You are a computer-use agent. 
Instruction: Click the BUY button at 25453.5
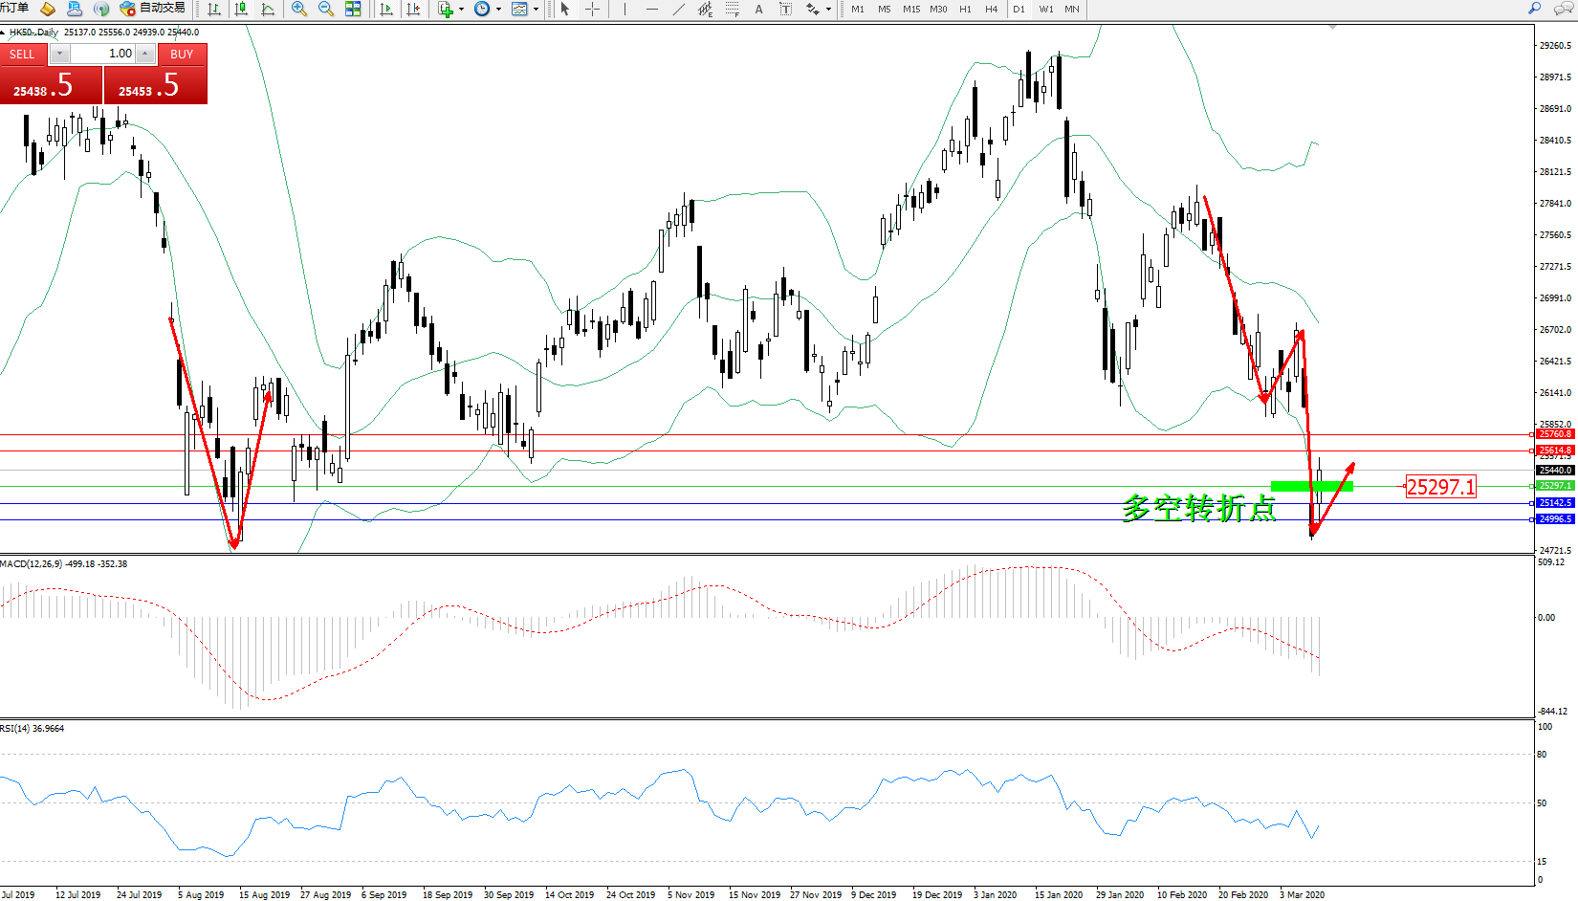tap(156, 85)
